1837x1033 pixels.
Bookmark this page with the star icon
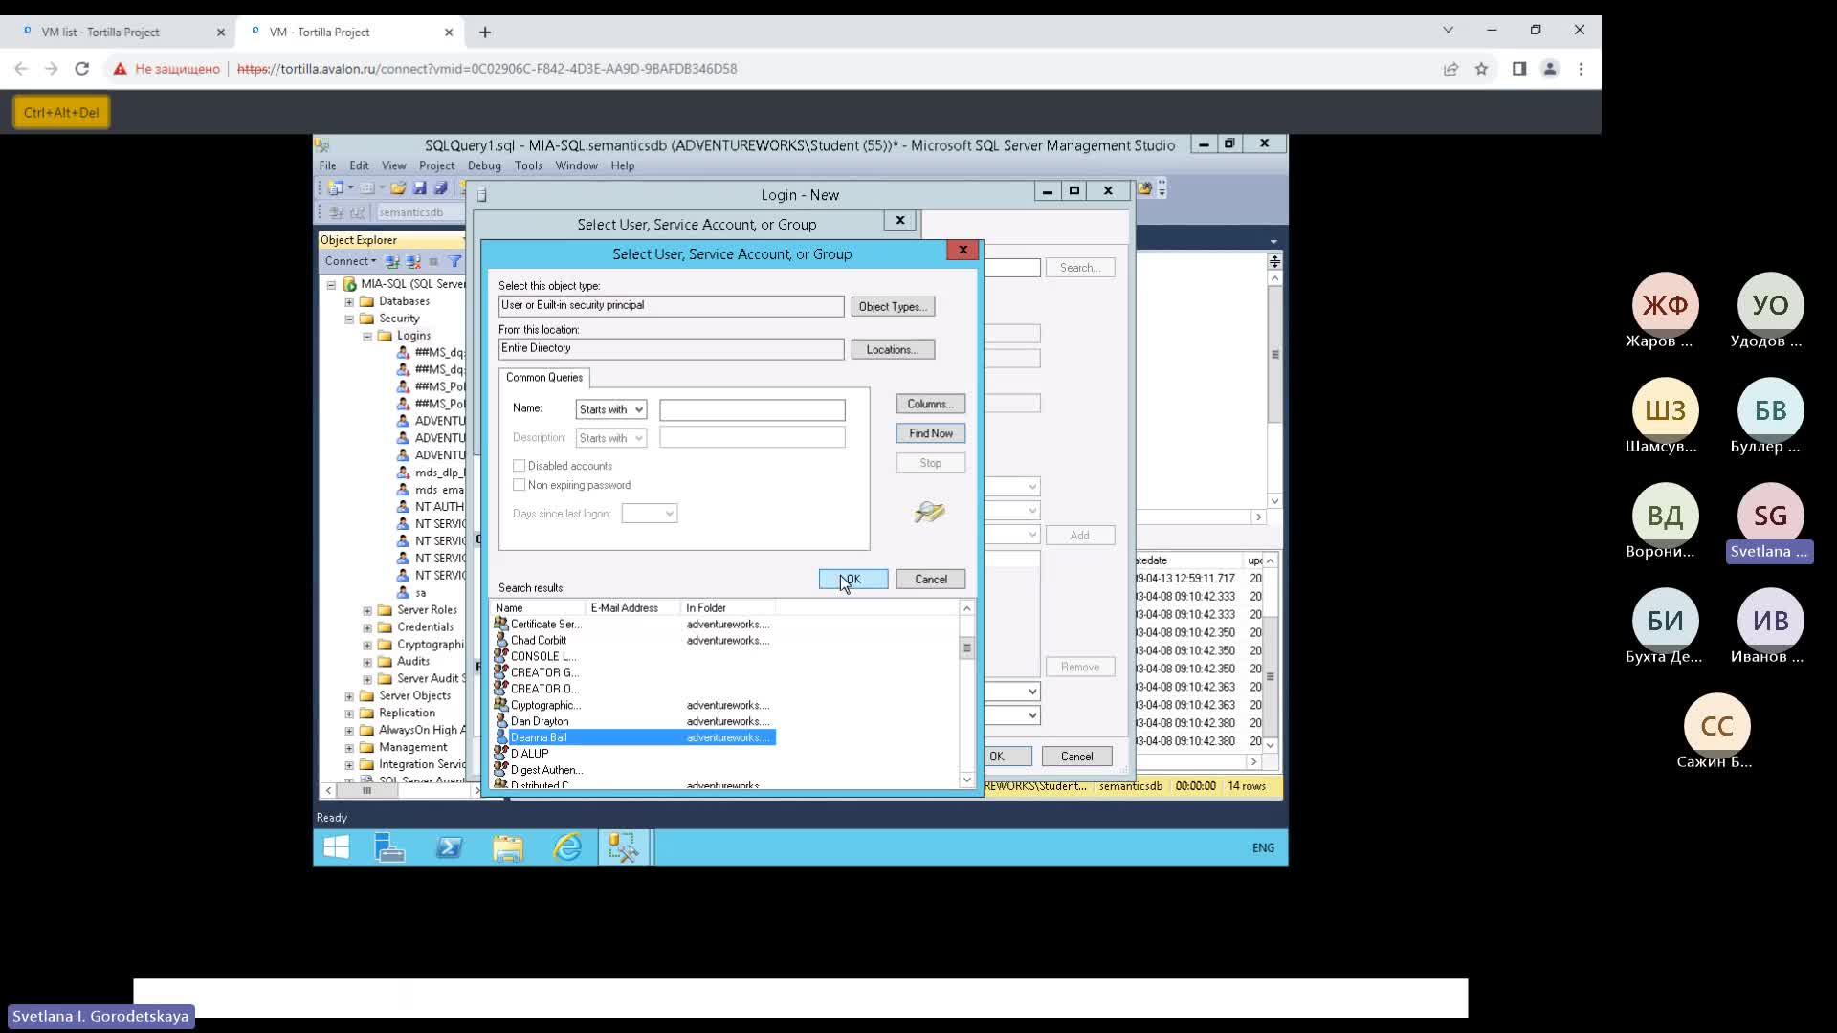coord(1481,69)
